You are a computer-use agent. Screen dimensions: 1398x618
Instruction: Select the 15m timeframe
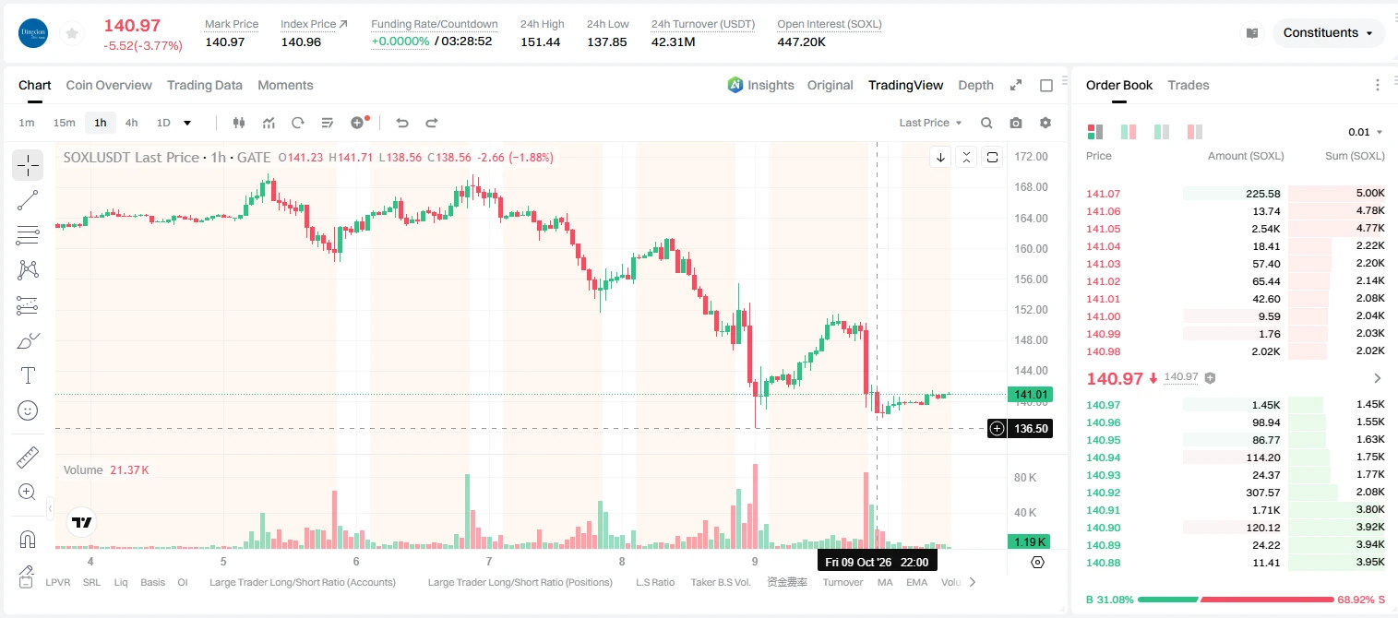[x=64, y=123]
